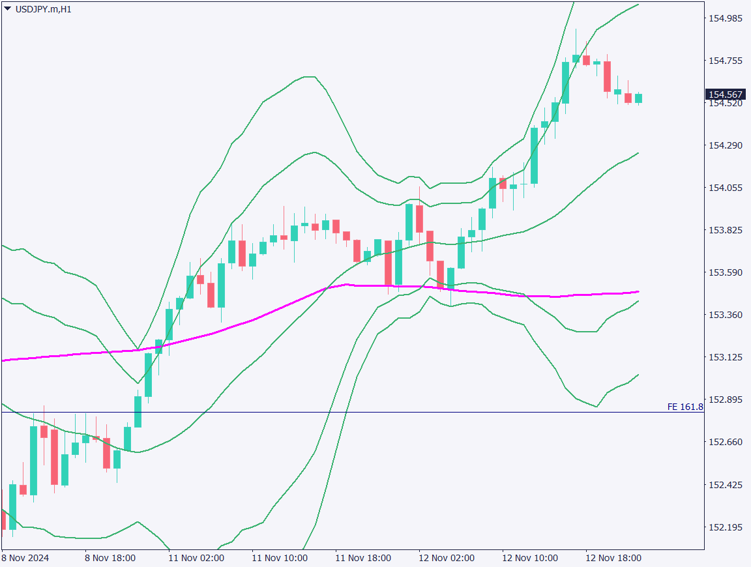This screenshot has height=567, width=751.
Task: Click the 153.360 price scale label
Action: tap(726, 315)
